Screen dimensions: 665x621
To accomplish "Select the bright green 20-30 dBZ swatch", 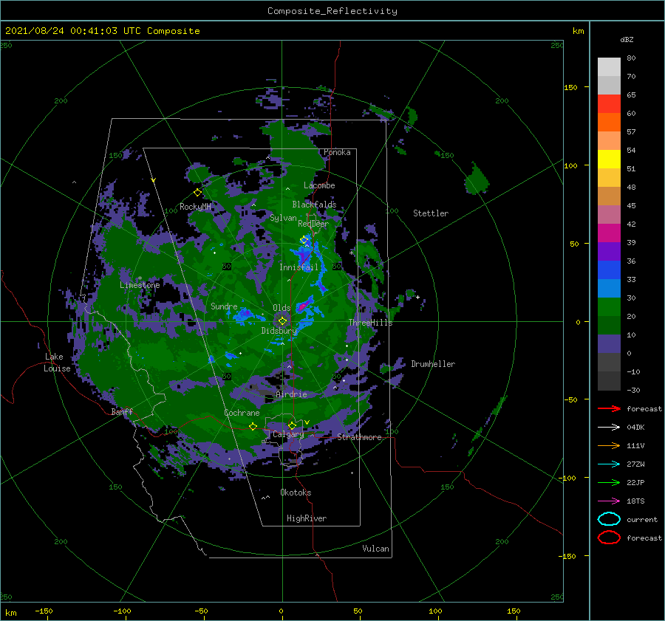I will pyautogui.click(x=609, y=307).
